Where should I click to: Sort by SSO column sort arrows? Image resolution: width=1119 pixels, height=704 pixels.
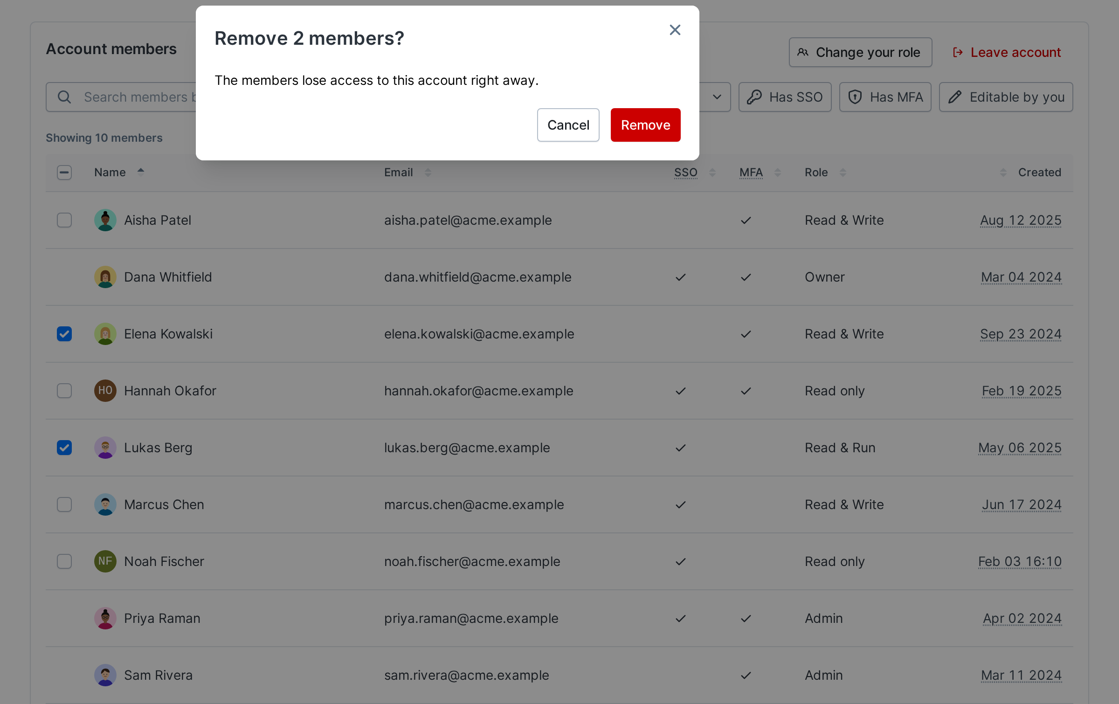click(712, 173)
